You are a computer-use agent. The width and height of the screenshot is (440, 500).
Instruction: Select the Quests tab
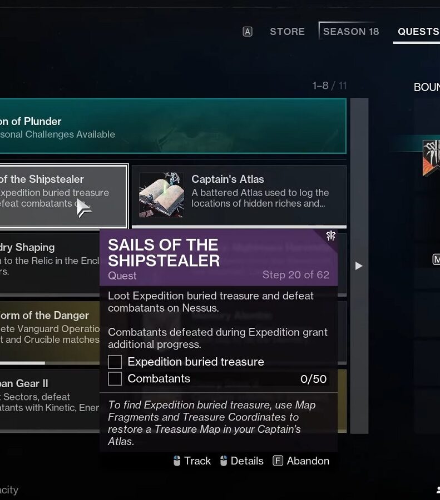[418, 32]
